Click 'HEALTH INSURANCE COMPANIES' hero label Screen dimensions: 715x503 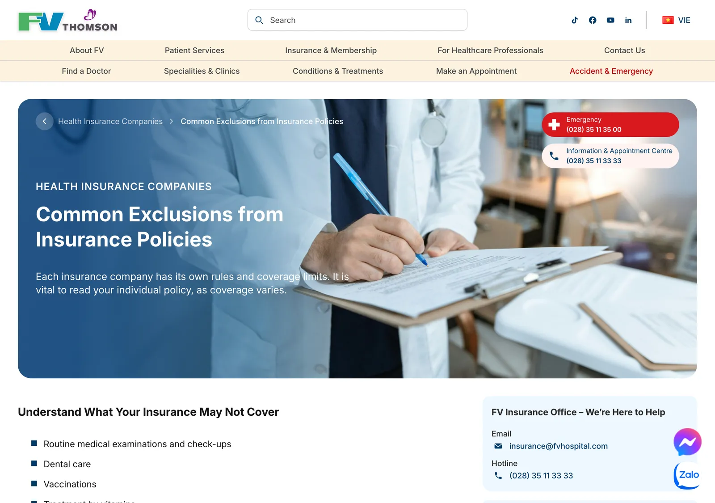point(124,186)
